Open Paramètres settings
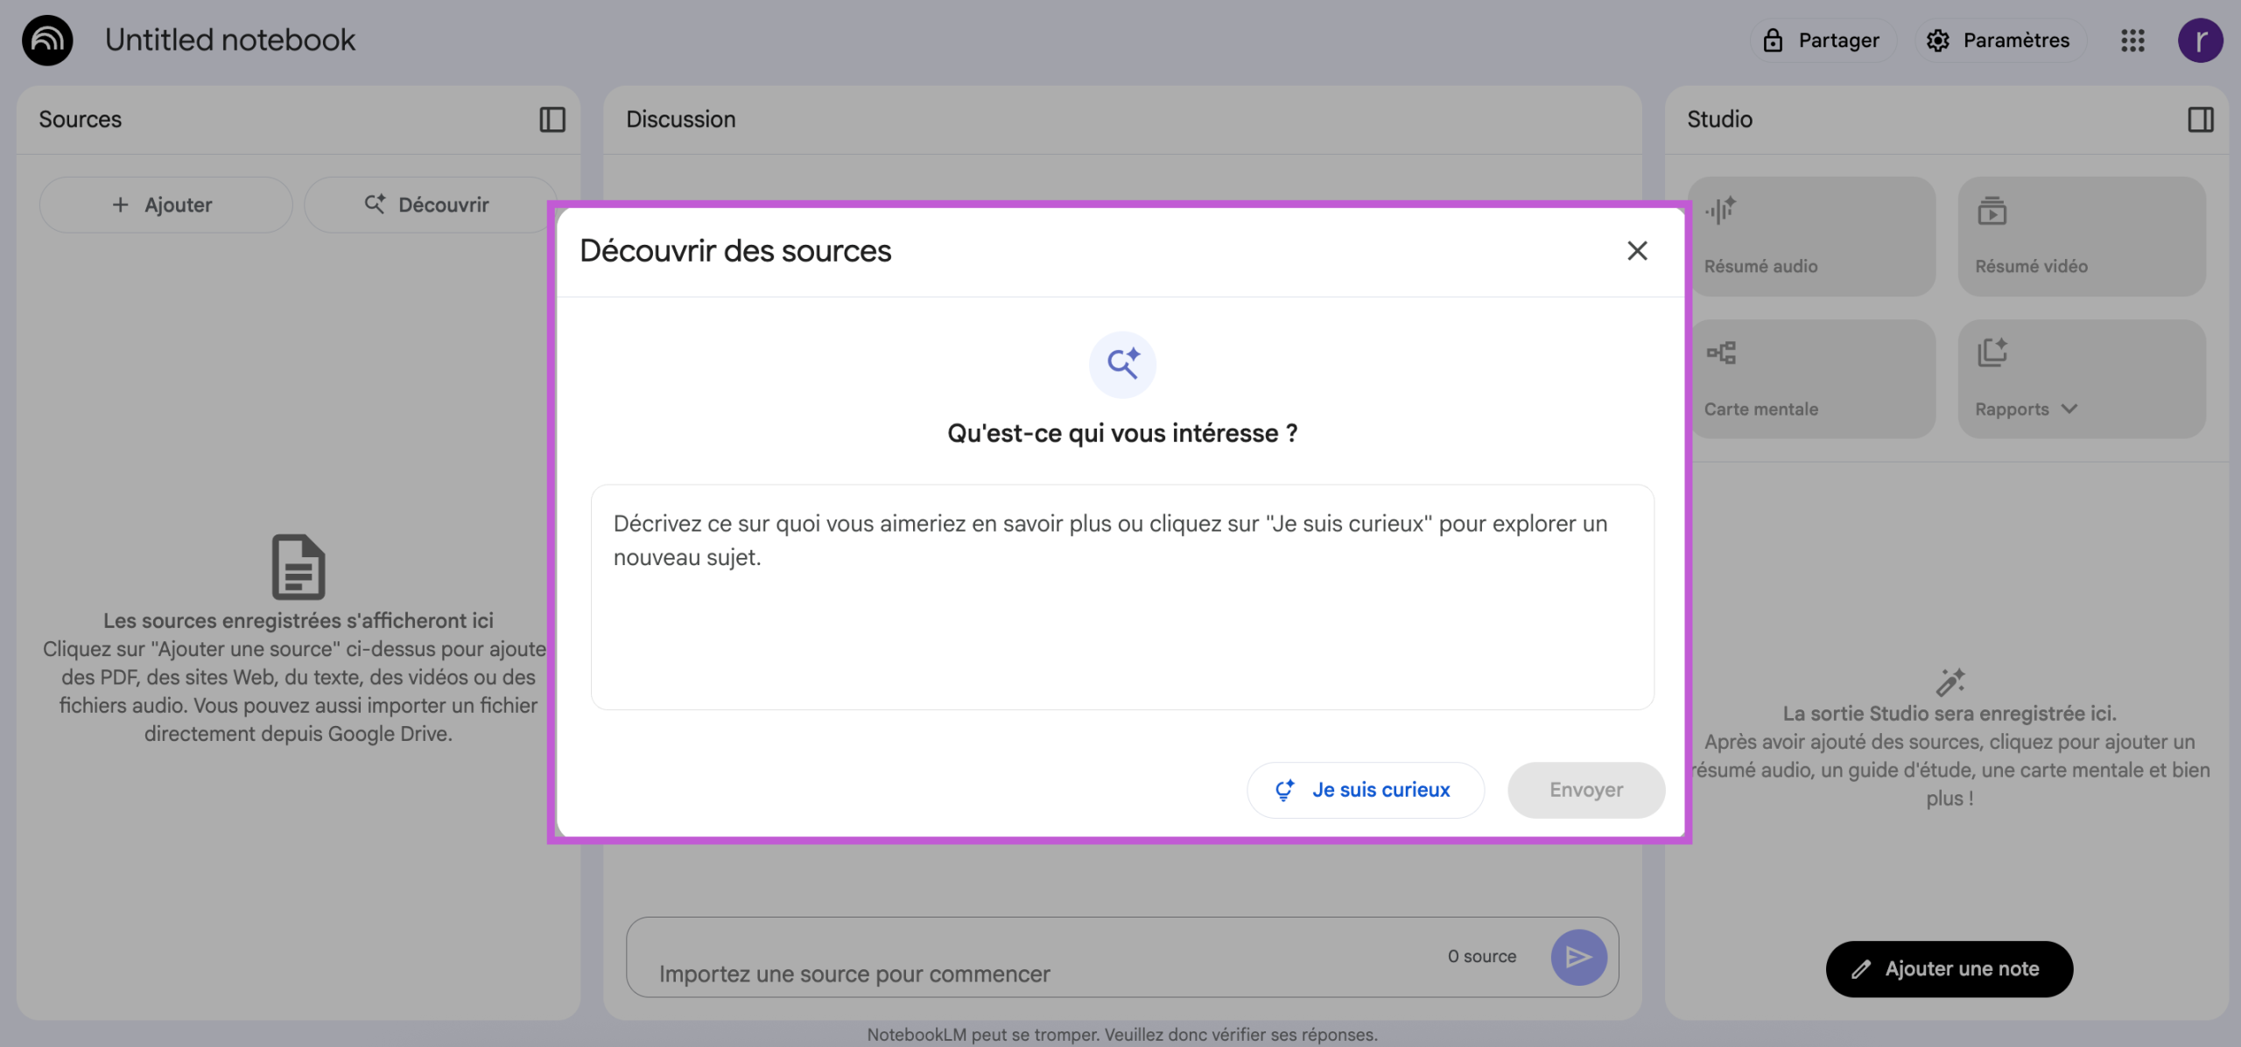 click(x=2001, y=40)
